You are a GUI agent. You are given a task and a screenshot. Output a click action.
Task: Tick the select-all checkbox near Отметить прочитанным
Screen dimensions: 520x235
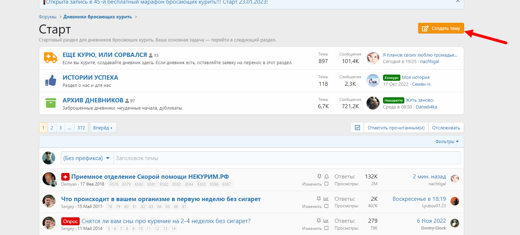click(357, 128)
